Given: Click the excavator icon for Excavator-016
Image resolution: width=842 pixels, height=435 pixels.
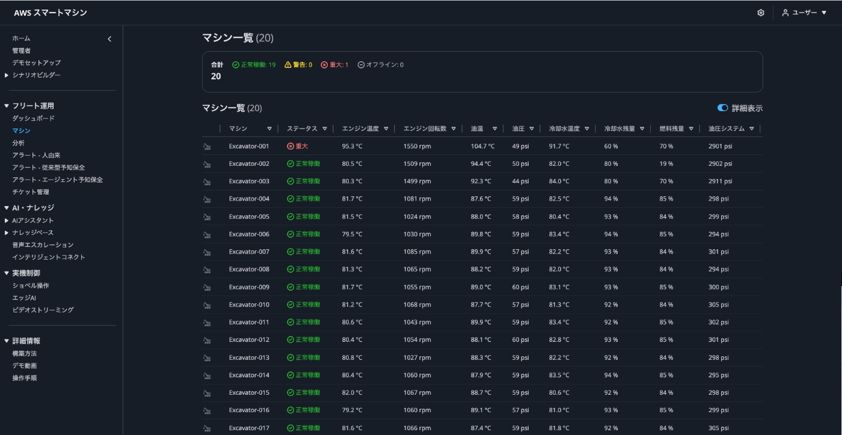Looking at the screenshot, I should [x=207, y=411].
